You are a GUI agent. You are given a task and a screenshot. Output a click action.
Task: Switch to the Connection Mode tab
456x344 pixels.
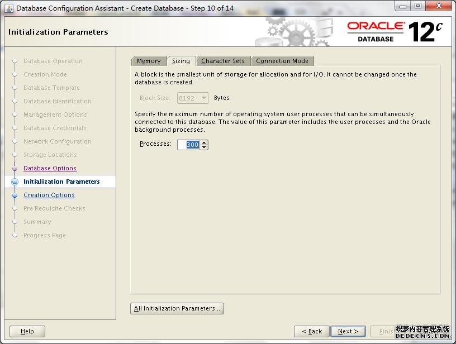[x=282, y=61]
